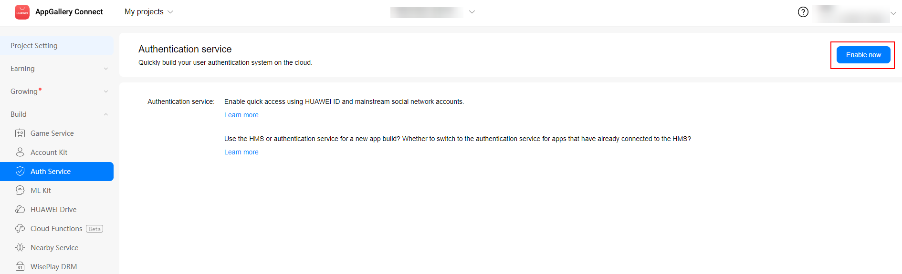The width and height of the screenshot is (902, 274).
Task: Collapse the Build section chevron
Action: point(106,114)
